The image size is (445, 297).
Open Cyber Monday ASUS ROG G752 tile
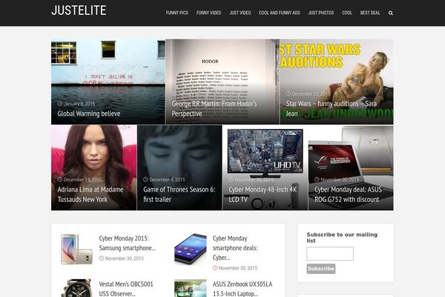[x=351, y=168]
